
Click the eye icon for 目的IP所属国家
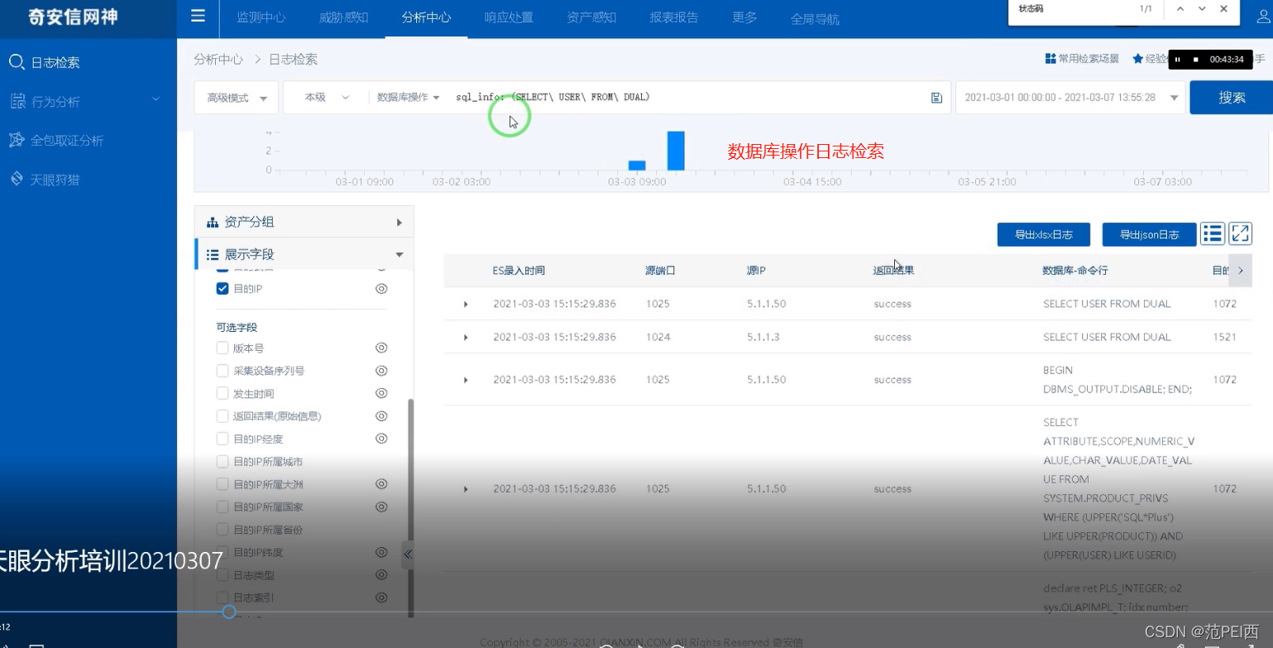click(x=381, y=506)
